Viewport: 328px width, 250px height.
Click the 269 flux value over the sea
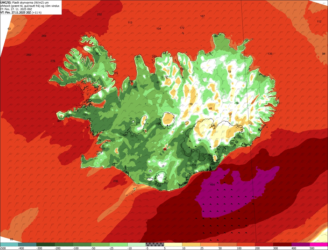44,36
